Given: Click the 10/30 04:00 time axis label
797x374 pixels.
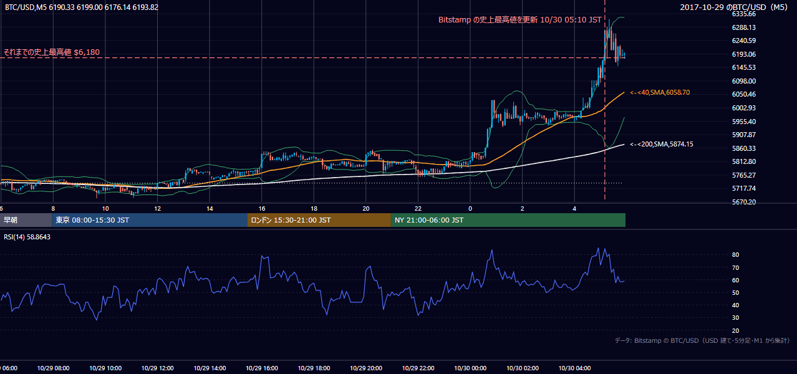Looking at the screenshot, I should pos(575,368).
